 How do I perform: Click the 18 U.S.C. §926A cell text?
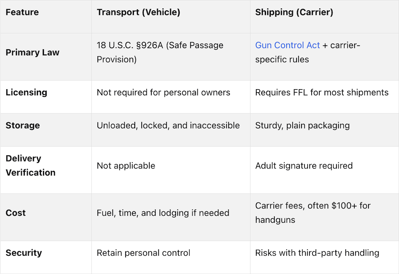pyautogui.click(x=160, y=52)
